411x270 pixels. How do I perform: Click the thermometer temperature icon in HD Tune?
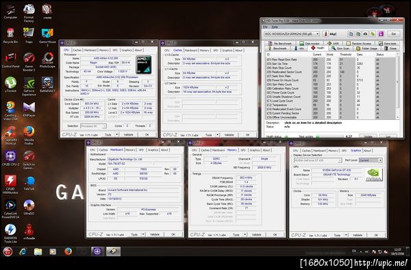click(325, 34)
